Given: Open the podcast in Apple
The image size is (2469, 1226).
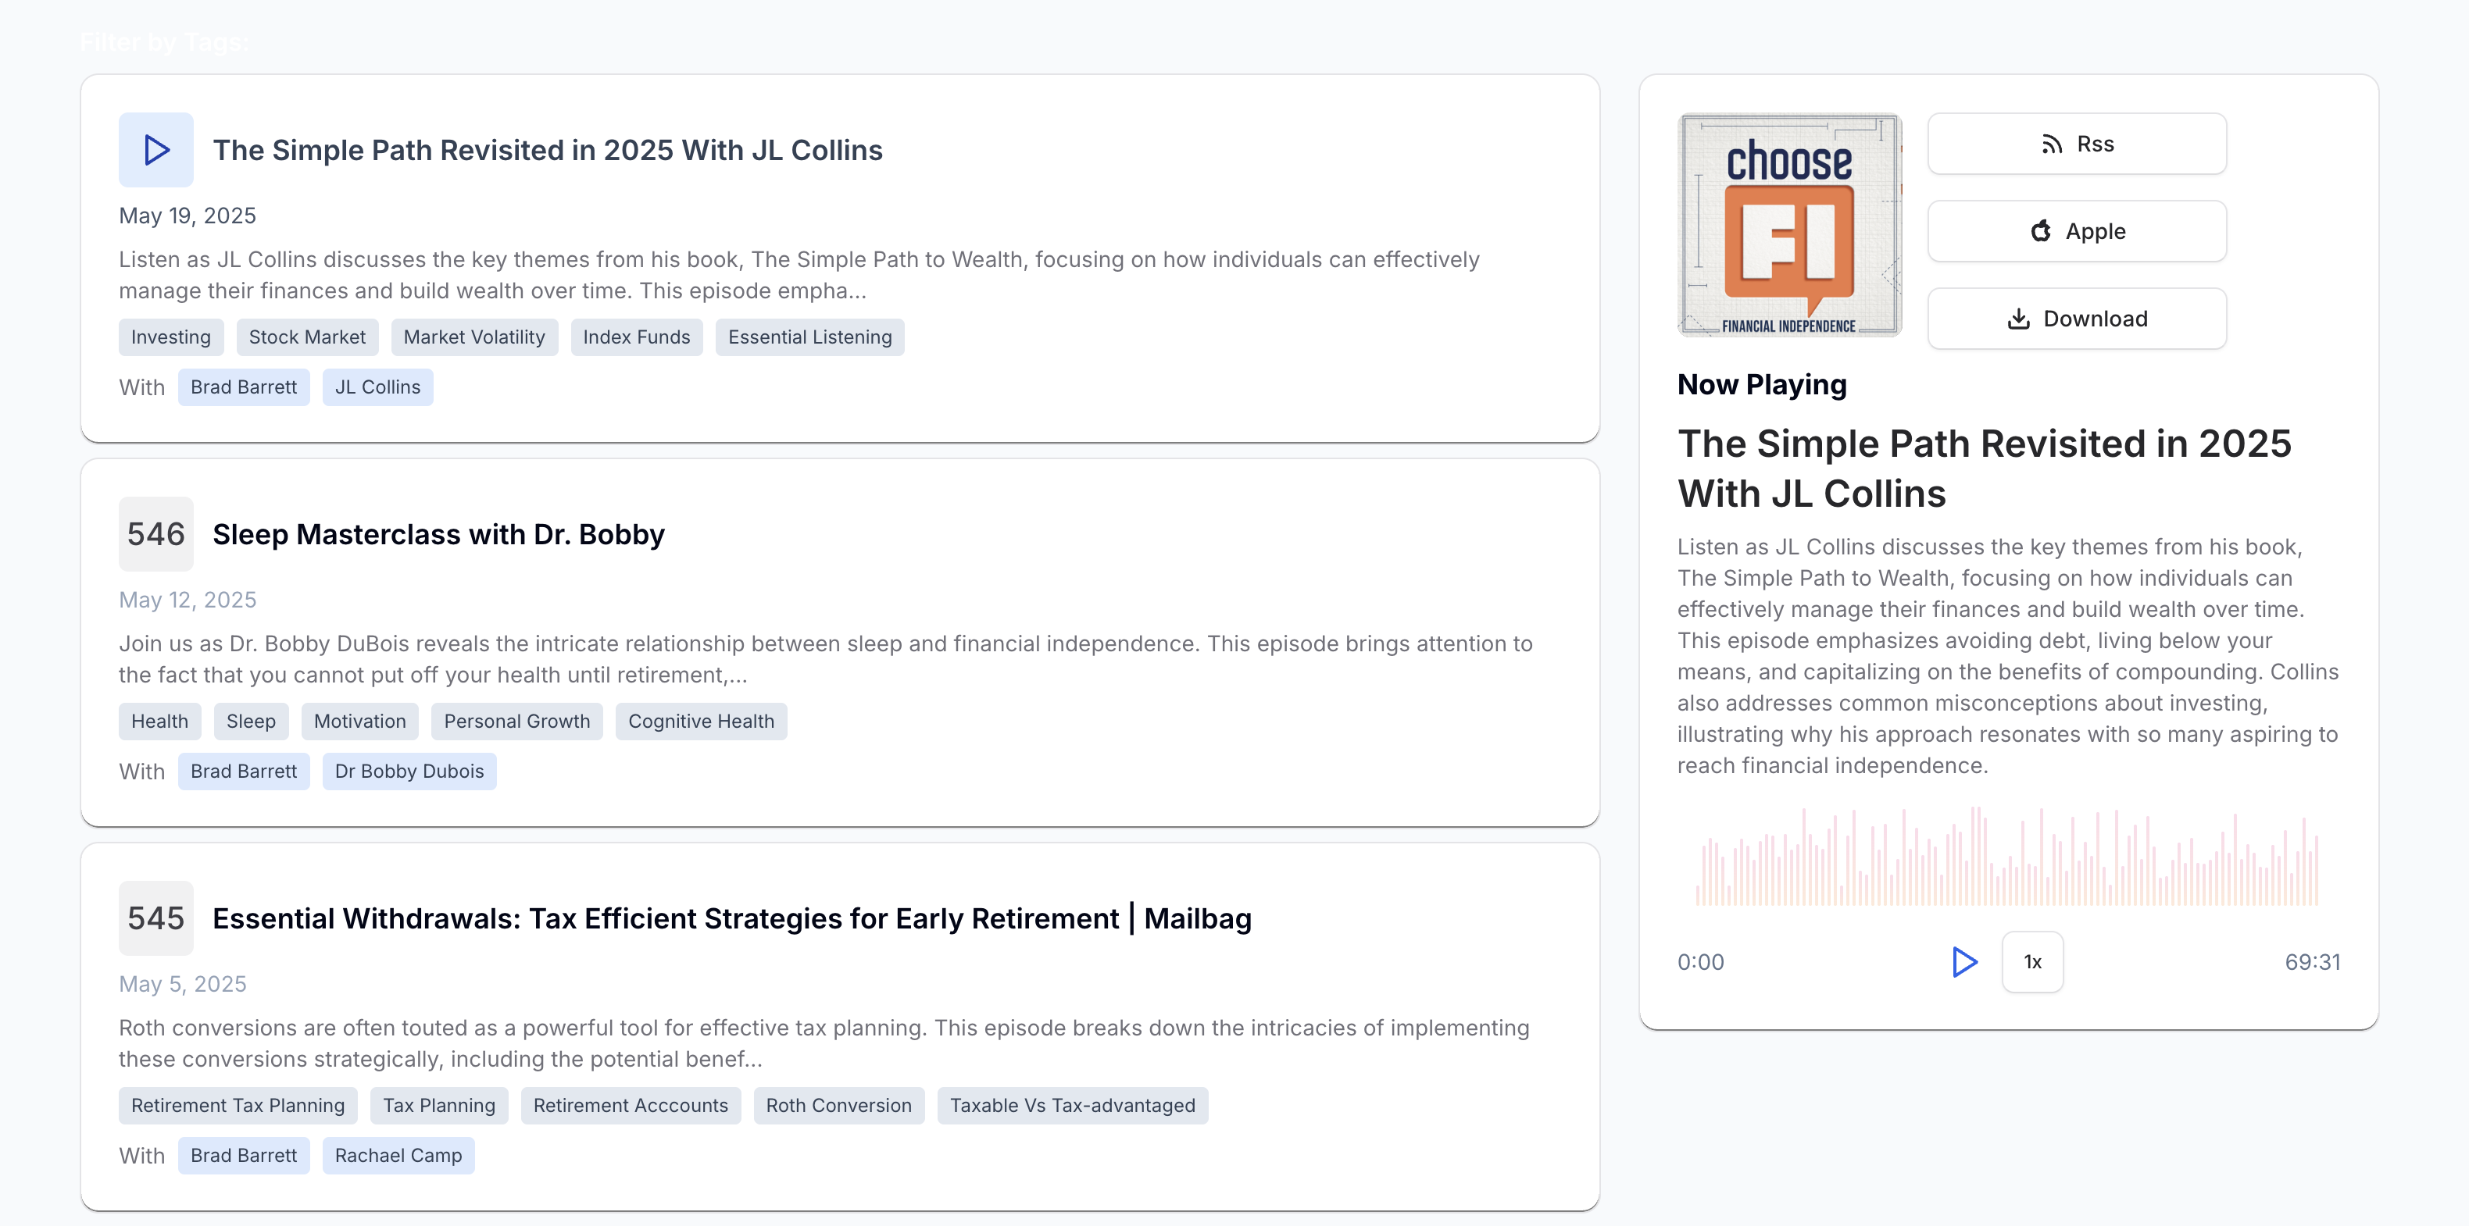Looking at the screenshot, I should 2076,231.
